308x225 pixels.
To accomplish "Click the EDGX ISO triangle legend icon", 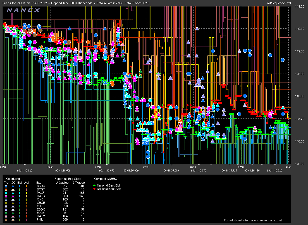I will pos(13,209).
